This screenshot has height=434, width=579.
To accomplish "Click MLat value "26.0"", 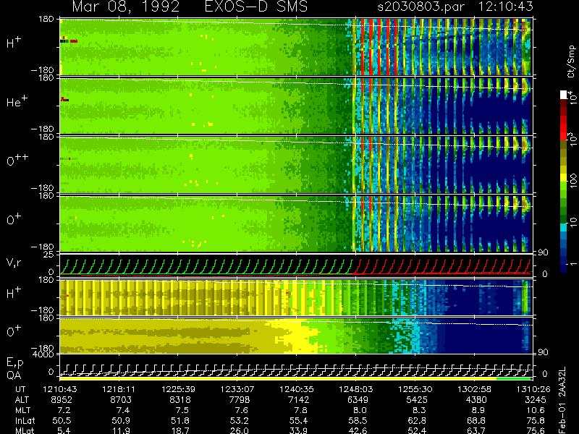I will click(x=240, y=430).
